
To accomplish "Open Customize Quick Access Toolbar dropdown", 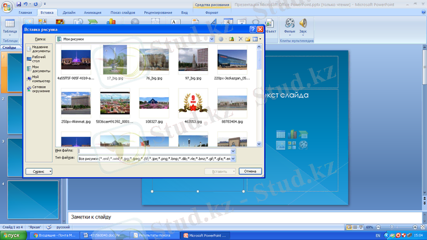I will point(45,4).
